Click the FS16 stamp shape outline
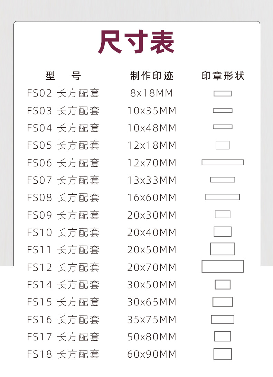Viewport: 273px width, 377px height. 223,319
